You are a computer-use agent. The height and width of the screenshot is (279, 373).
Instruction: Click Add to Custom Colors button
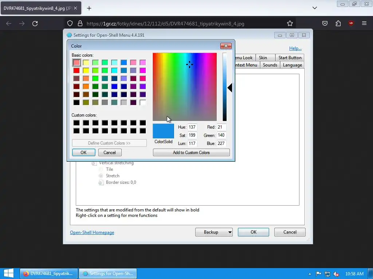click(191, 153)
